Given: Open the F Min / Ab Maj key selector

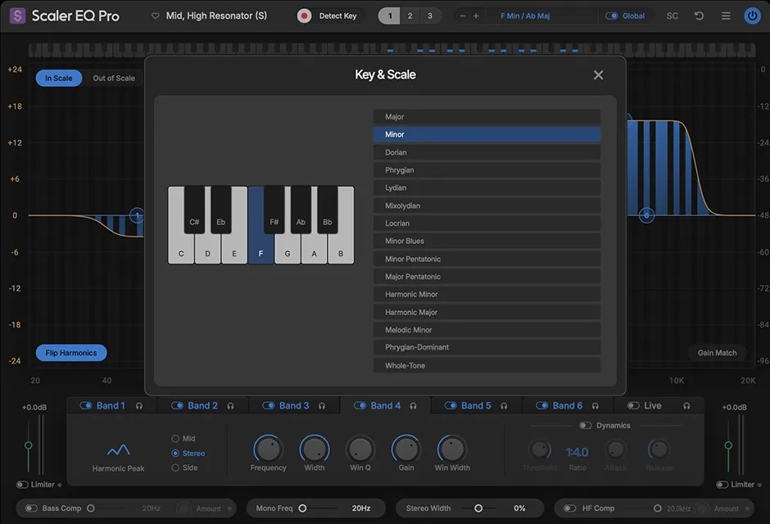Looking at the screenshot, I should [525, 16].
